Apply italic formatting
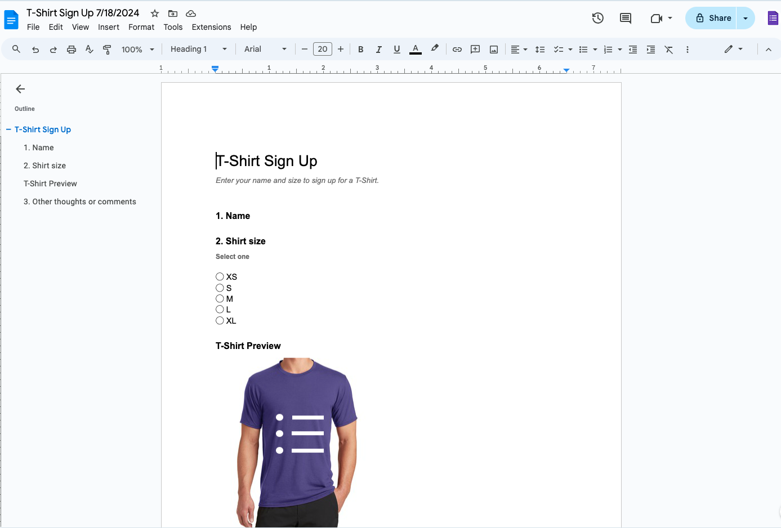This screenshot has width=781, height=528. coord(378,49)
